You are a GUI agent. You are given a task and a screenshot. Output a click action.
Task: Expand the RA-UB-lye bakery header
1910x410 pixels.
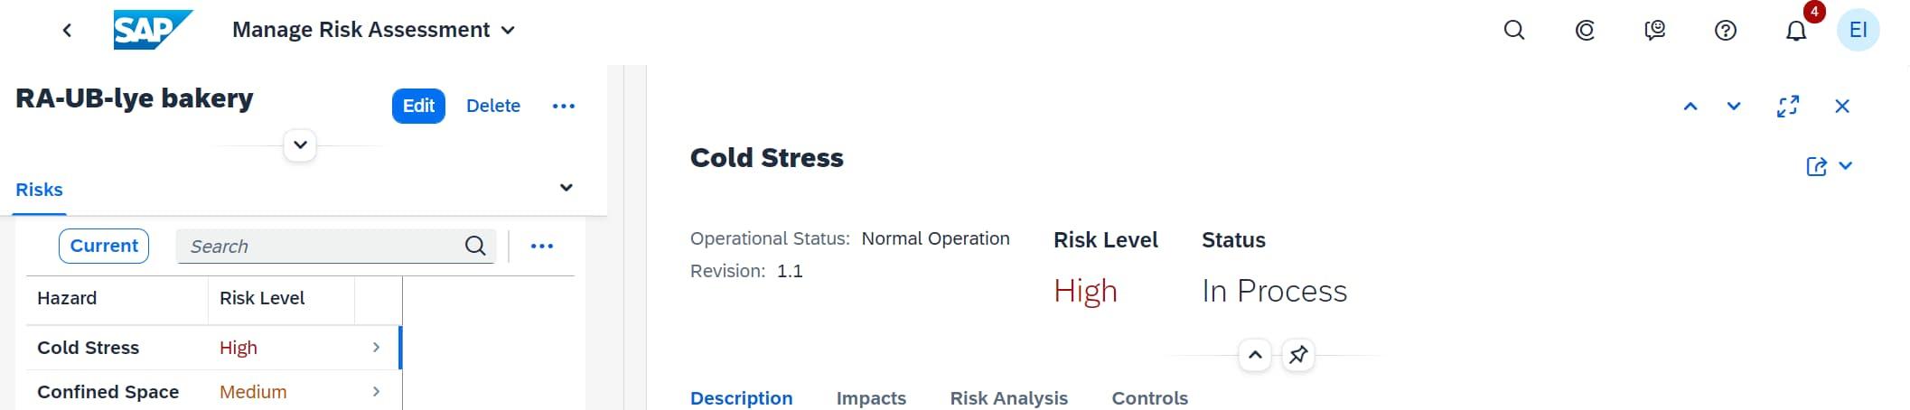(300, 144)
